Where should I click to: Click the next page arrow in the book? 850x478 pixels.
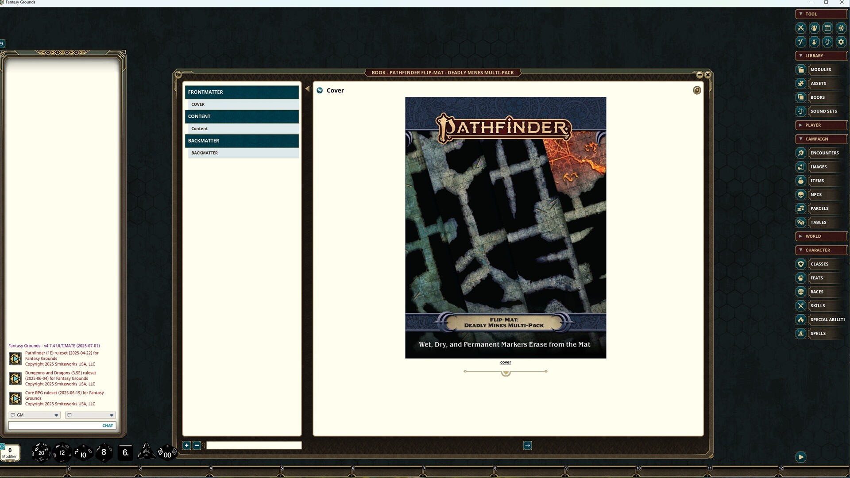(x=527, y=446)
